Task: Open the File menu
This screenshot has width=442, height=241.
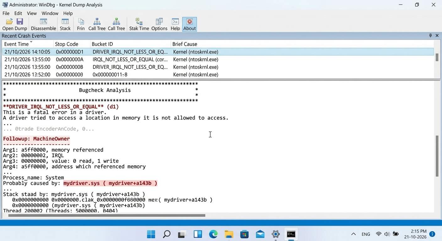Action: [6, 13]
